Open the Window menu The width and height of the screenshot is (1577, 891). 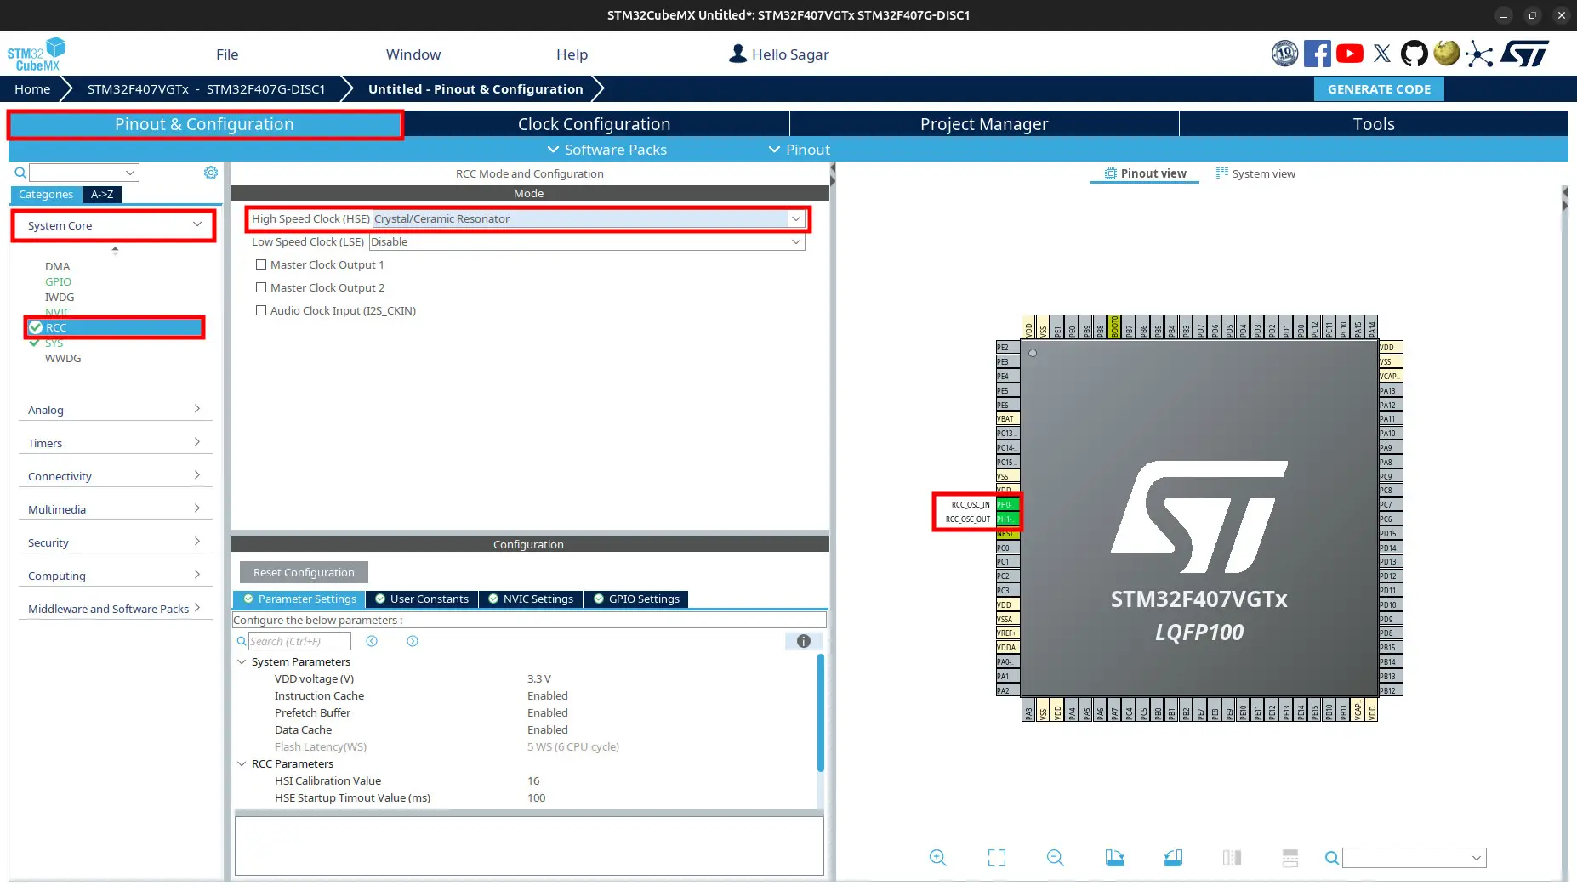413,54
